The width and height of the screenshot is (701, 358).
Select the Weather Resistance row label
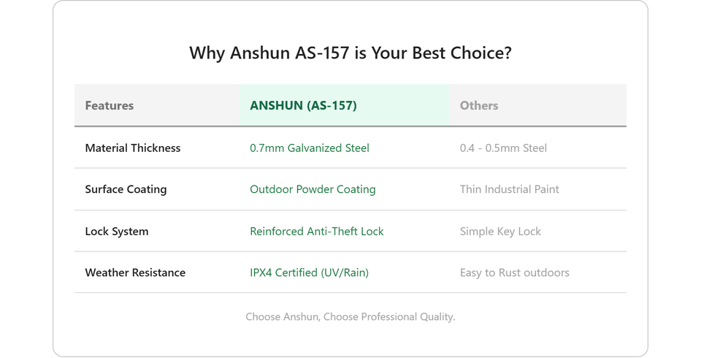click(x=135, y=273)
